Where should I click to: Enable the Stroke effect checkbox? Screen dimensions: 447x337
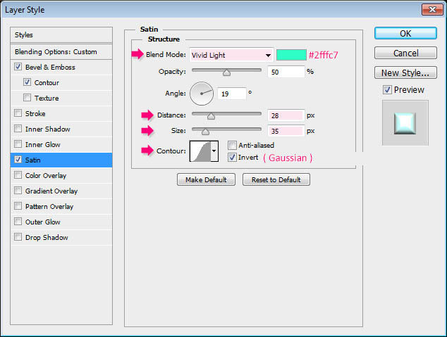(18, 113)
